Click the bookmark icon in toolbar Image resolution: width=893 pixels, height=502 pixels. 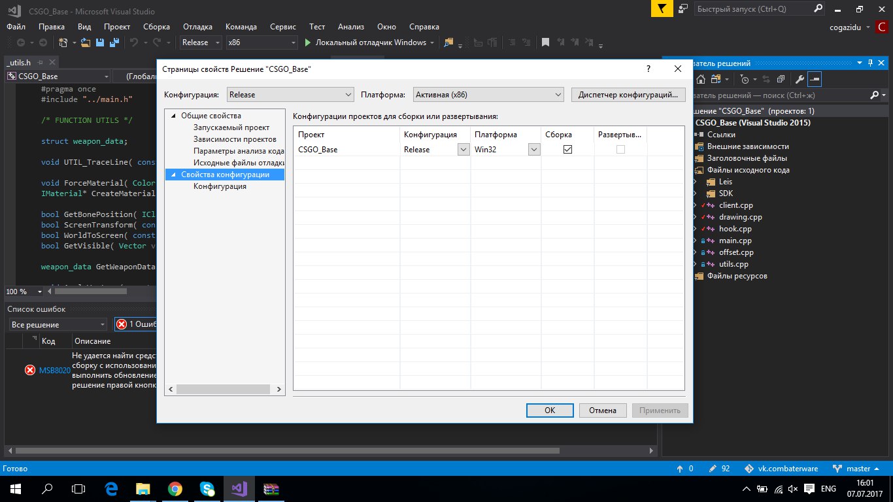click(545, 42)
